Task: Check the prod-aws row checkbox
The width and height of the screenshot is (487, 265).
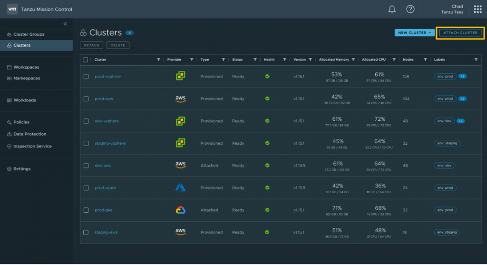Action: pyautogui.click(x=86, y=99)
